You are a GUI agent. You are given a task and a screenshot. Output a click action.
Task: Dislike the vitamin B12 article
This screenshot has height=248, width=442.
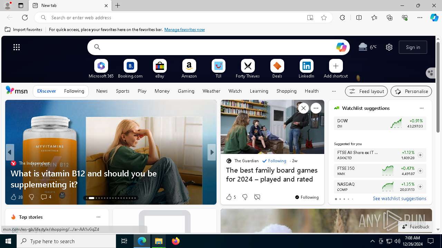(31, 197)
